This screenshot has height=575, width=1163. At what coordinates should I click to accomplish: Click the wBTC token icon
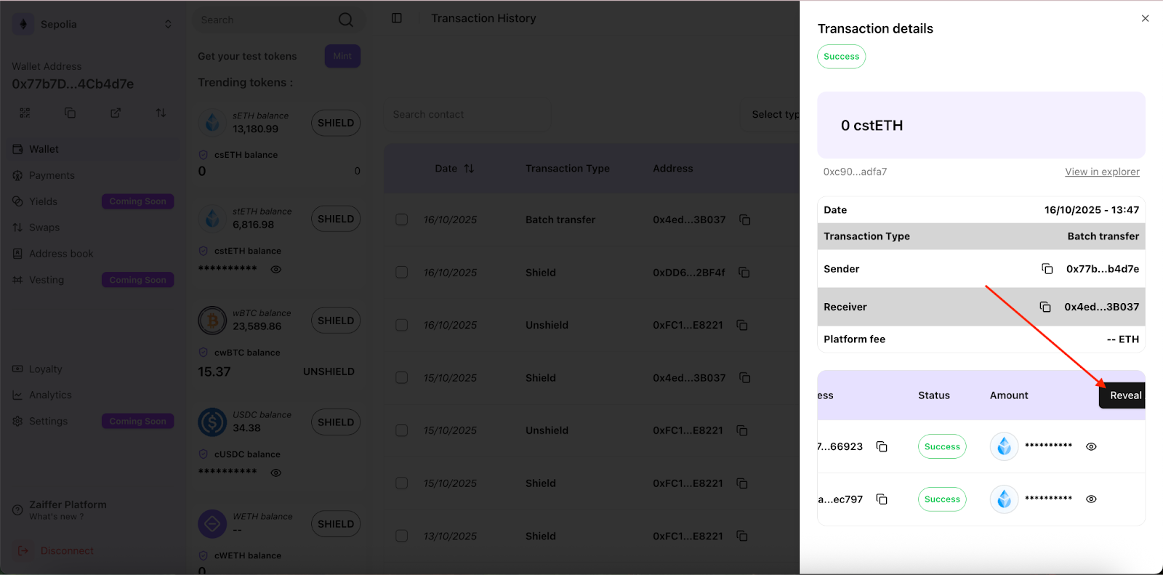tap(212, 320)
